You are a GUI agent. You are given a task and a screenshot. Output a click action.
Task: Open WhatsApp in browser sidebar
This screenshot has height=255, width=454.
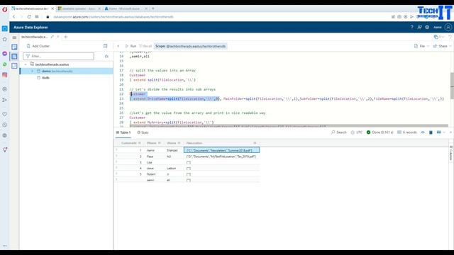click(5, 64)
